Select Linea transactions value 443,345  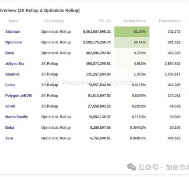point(174,85)
